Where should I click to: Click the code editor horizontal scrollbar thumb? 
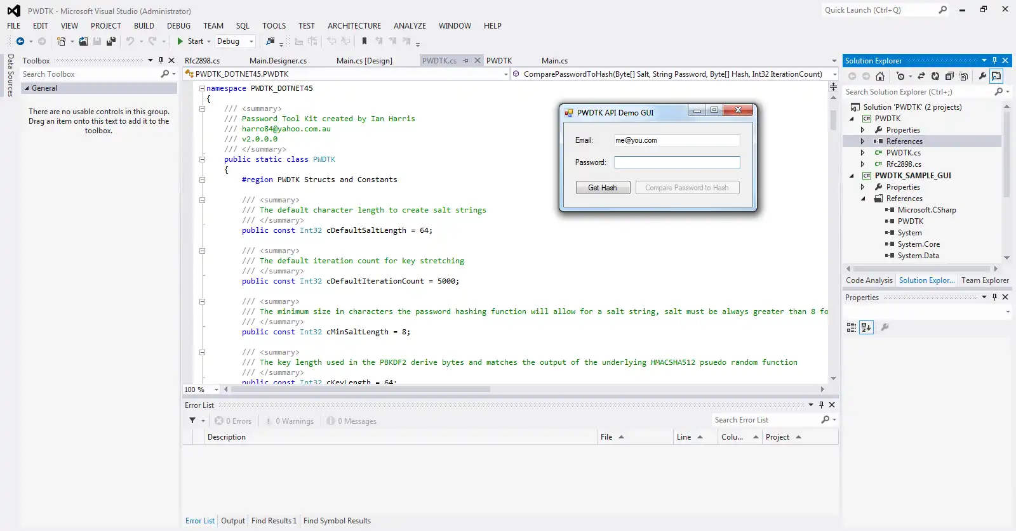(x=359, y=390)
